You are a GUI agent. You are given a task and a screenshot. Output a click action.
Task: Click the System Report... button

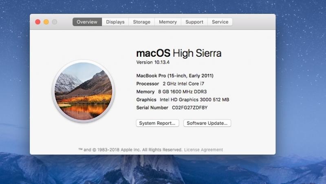157,123
